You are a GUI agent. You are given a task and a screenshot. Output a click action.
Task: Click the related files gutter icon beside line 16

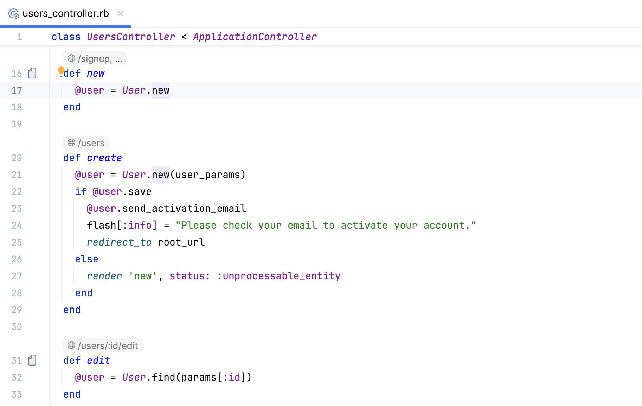click(32, 73)
